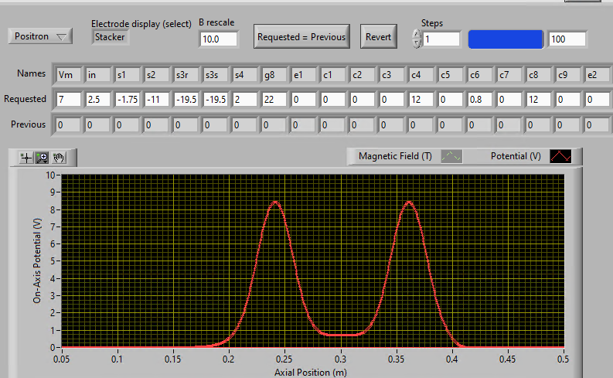The height and width of the screenshot is (378, 613).
Task: Increment the Steps value with up arrow
Action: pyautogui.click(x=417, y=34)
